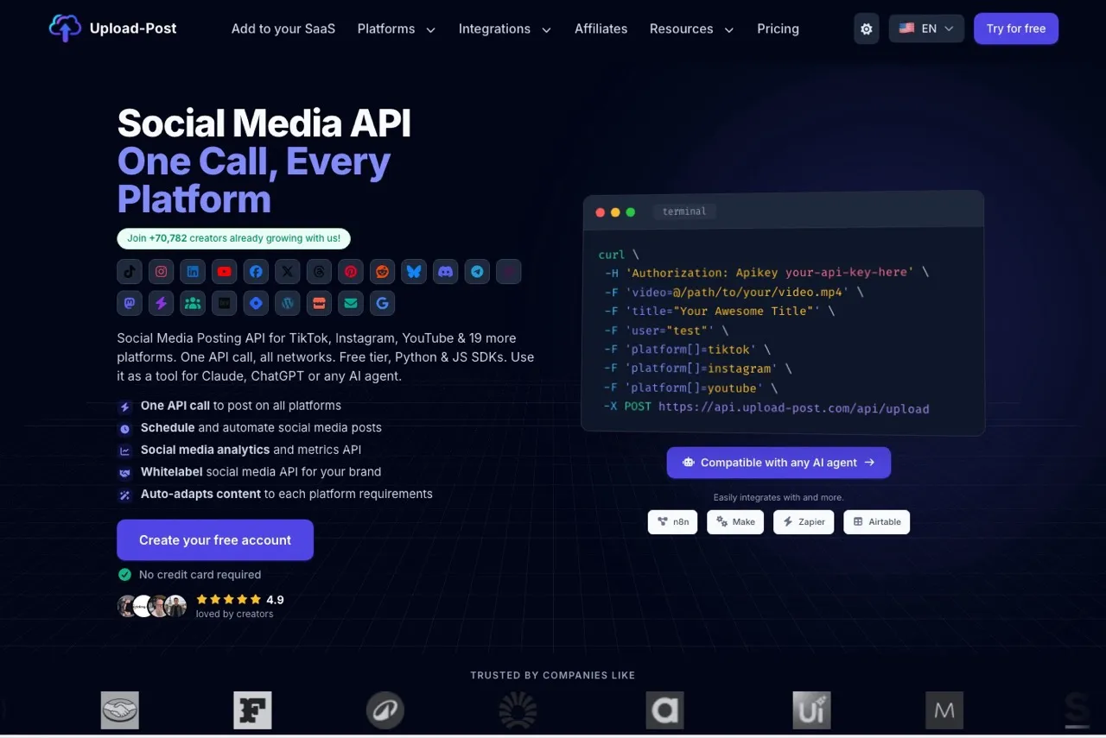Viewport: 1106px width, 738px height.
Task: Click the bold 'F' company logo
Action: pos(252,710)
